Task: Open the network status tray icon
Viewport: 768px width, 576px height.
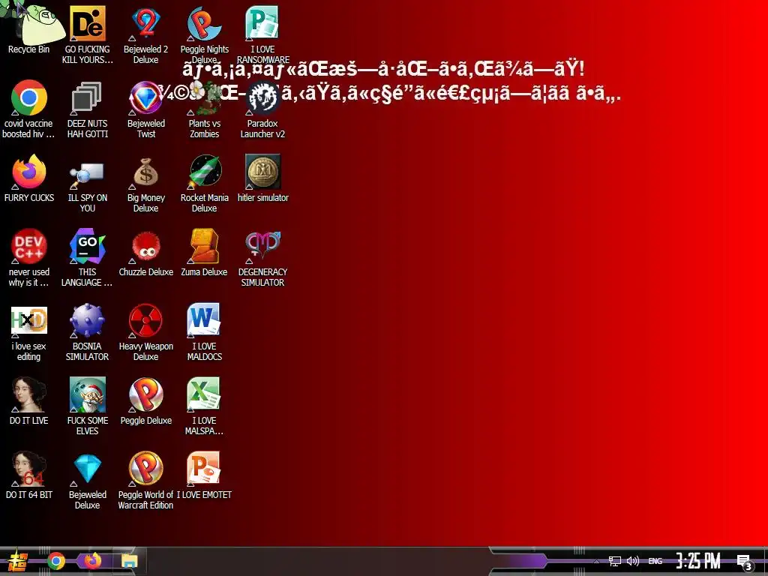Action: pos(615,561)
